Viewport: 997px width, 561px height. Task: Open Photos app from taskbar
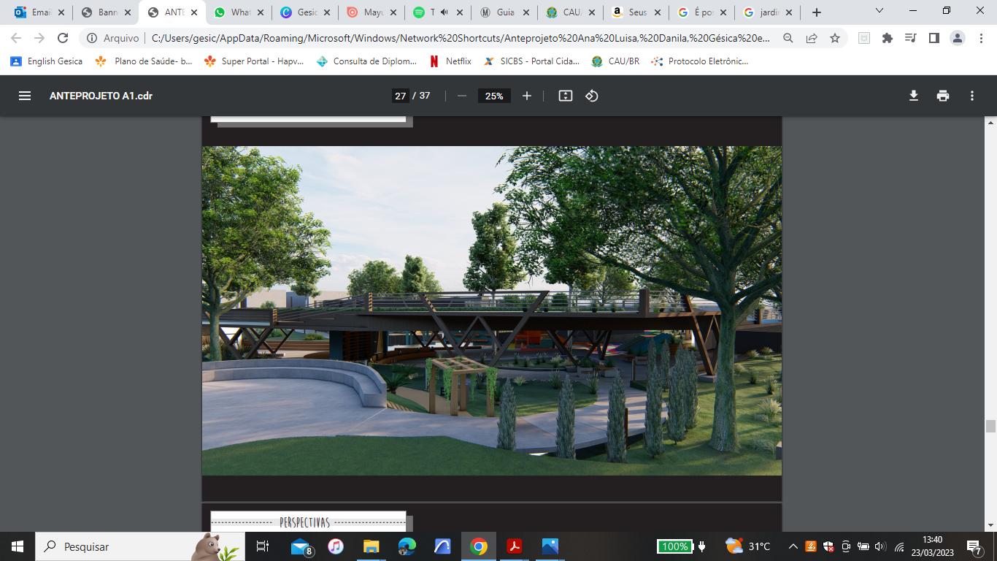point(550,546)
